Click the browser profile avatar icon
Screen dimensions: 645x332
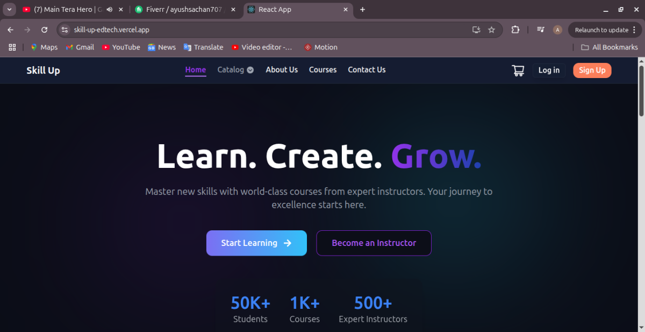[557, 30]
